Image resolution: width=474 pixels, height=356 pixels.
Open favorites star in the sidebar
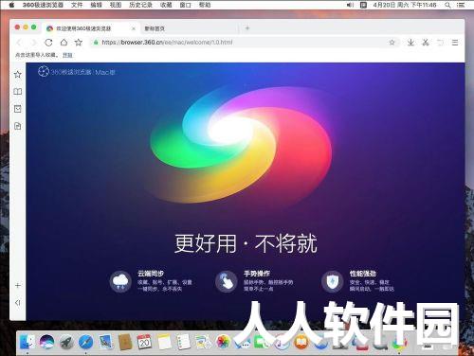[x=18, y=75]
